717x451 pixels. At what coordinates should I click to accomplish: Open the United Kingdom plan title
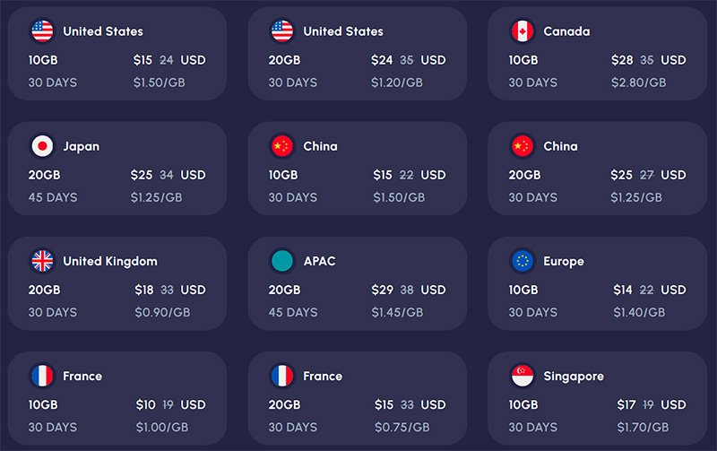pyautogui.click(x=109, y=261)
